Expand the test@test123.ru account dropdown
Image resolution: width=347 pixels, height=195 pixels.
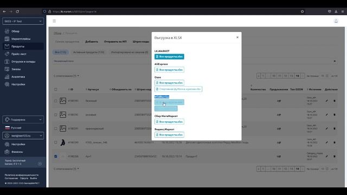(23, 136)
